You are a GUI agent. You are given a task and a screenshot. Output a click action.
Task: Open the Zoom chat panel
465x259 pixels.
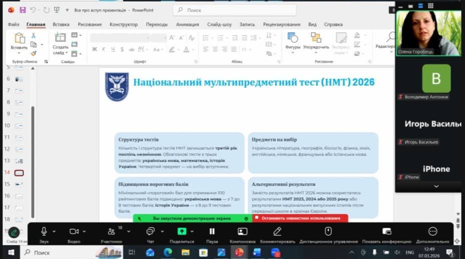coord(150,231)
